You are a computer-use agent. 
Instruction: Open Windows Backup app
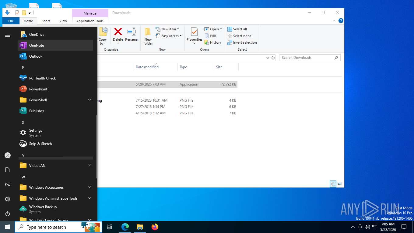[56, 209]
